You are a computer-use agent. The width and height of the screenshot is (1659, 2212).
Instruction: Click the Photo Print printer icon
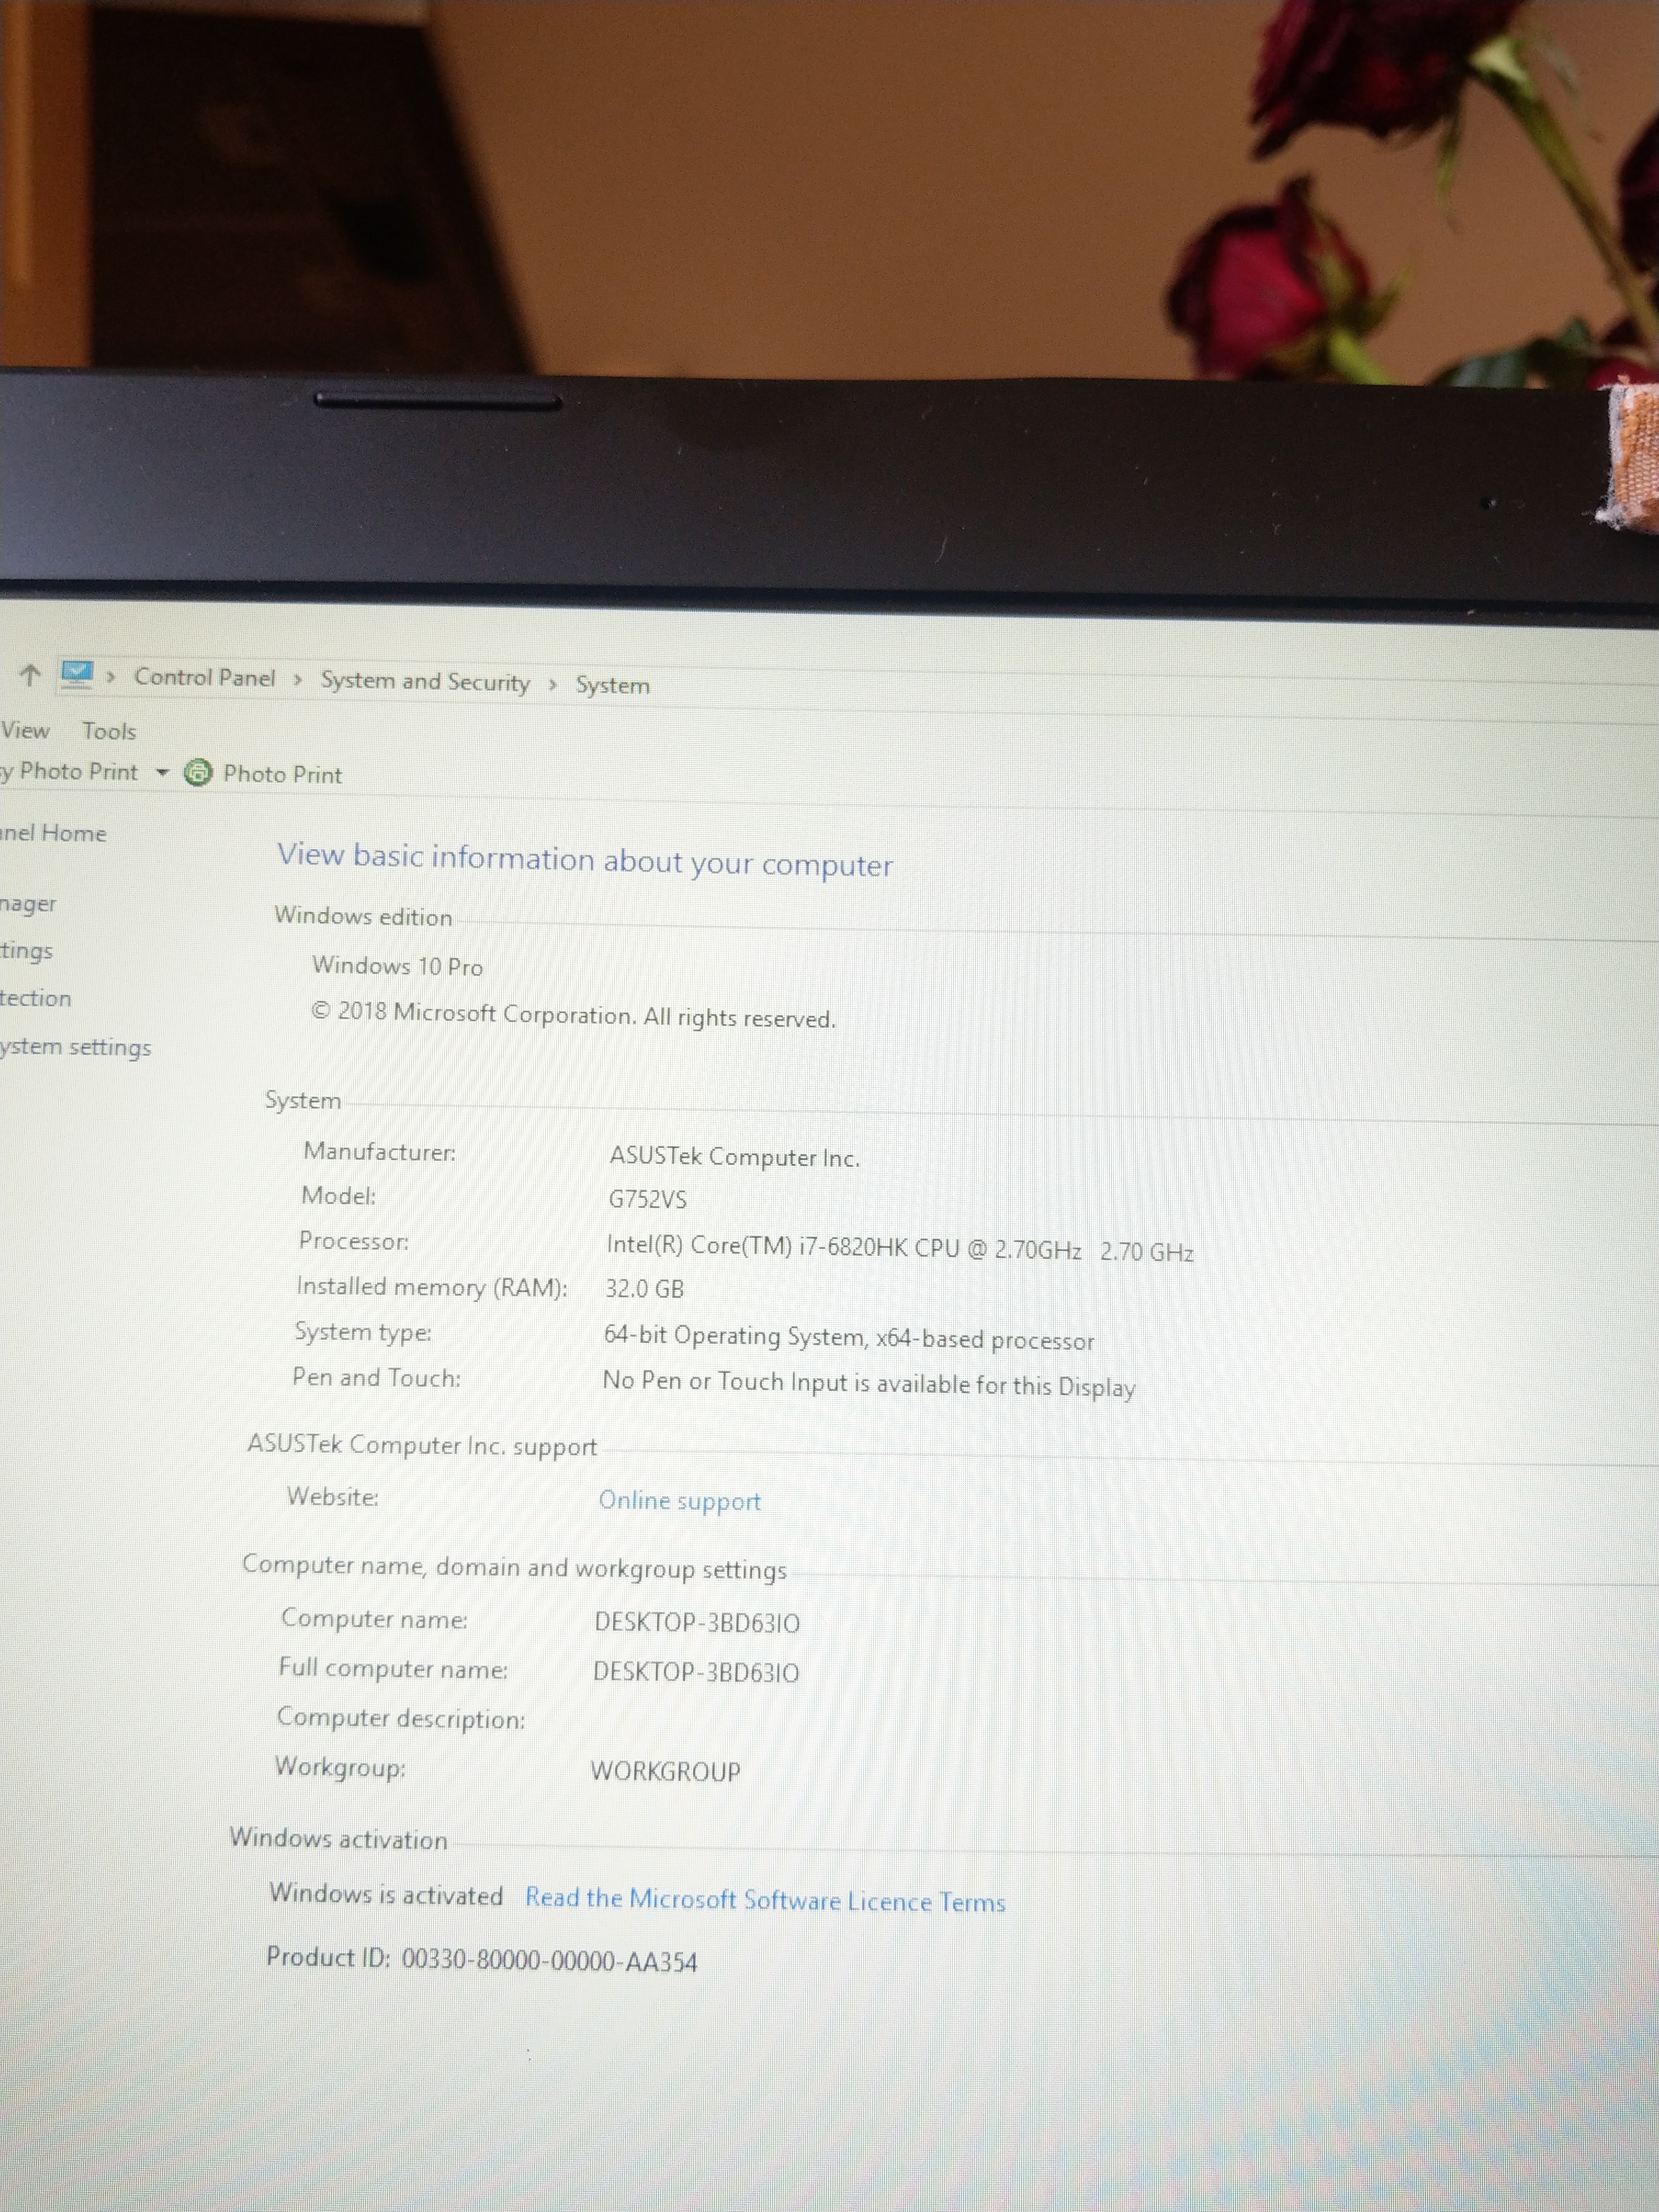(198, 772)
